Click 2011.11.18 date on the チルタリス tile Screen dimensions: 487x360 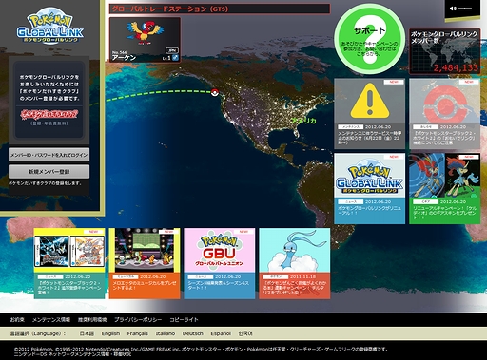coord(302,276)
